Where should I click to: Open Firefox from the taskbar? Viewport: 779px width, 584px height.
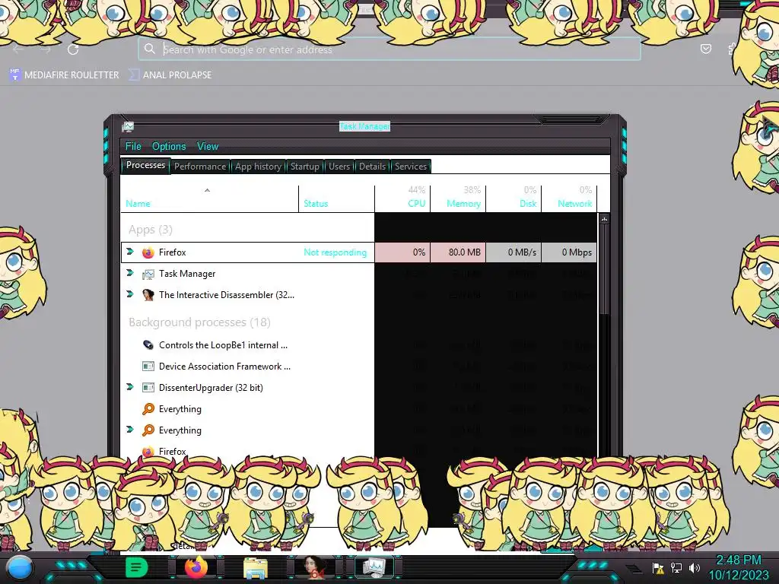196,567
